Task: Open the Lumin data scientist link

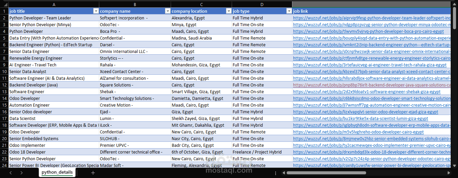Action: point(360,118)
